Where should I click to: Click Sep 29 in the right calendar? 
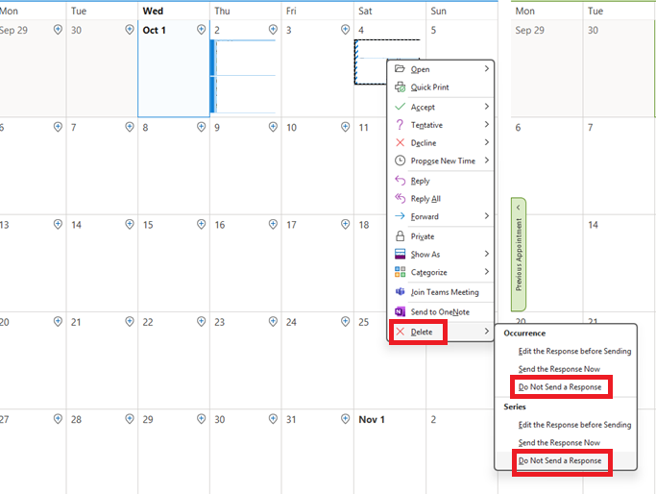[529, 30]
